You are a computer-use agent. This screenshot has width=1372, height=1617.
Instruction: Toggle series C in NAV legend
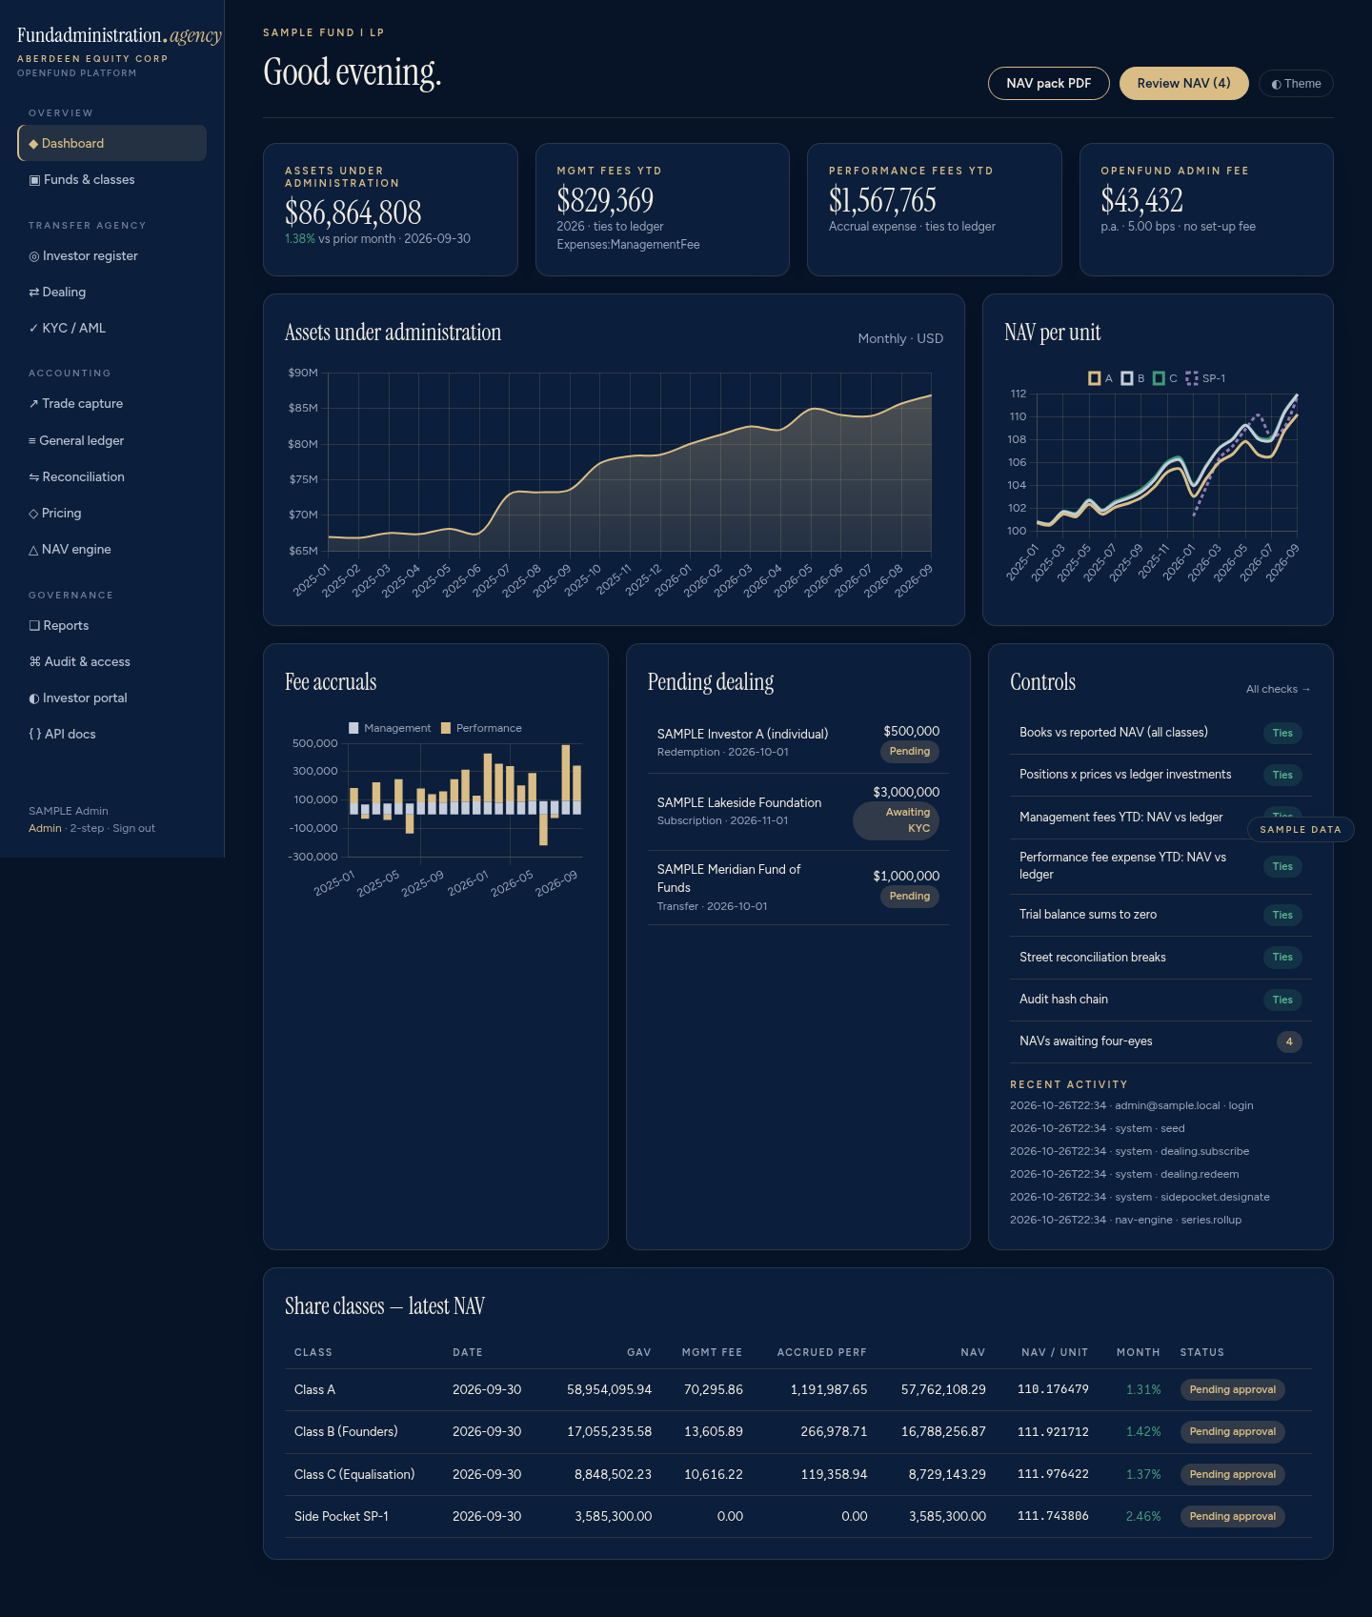(x=1165, y=378)
